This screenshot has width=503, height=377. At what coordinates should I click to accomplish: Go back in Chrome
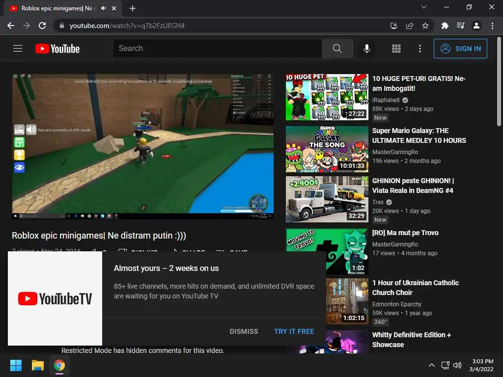[11, 26]
